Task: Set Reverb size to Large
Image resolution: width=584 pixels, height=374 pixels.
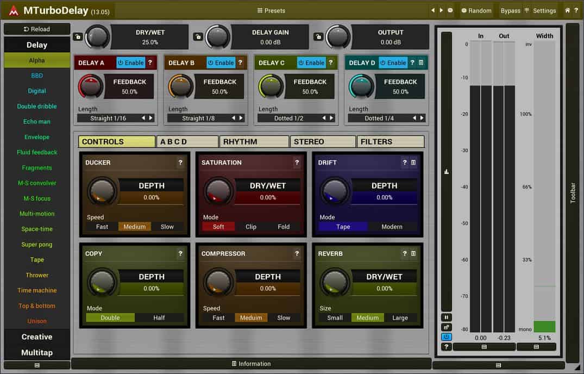Action: [x=400, y=318]
